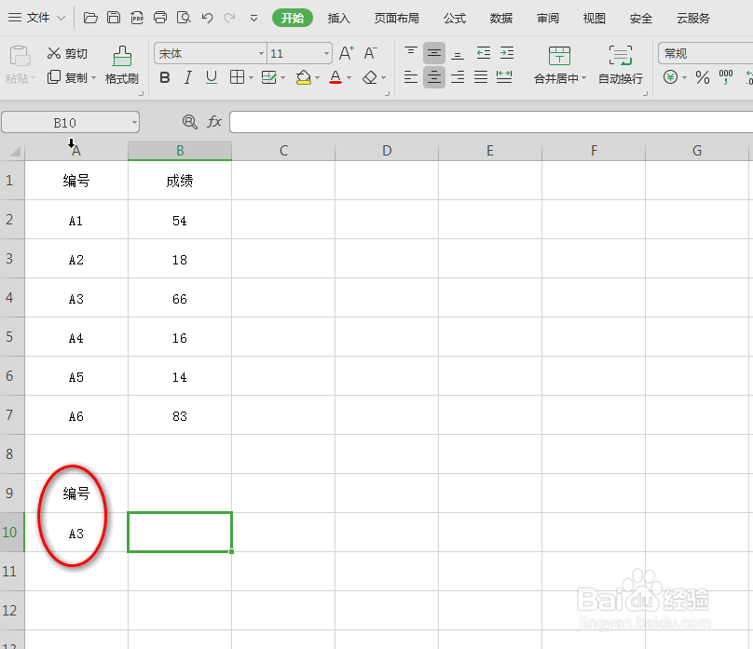Viewport: 753px width, 649px height.
Task: Toggle underline formatting
Action: pos(212,77)
